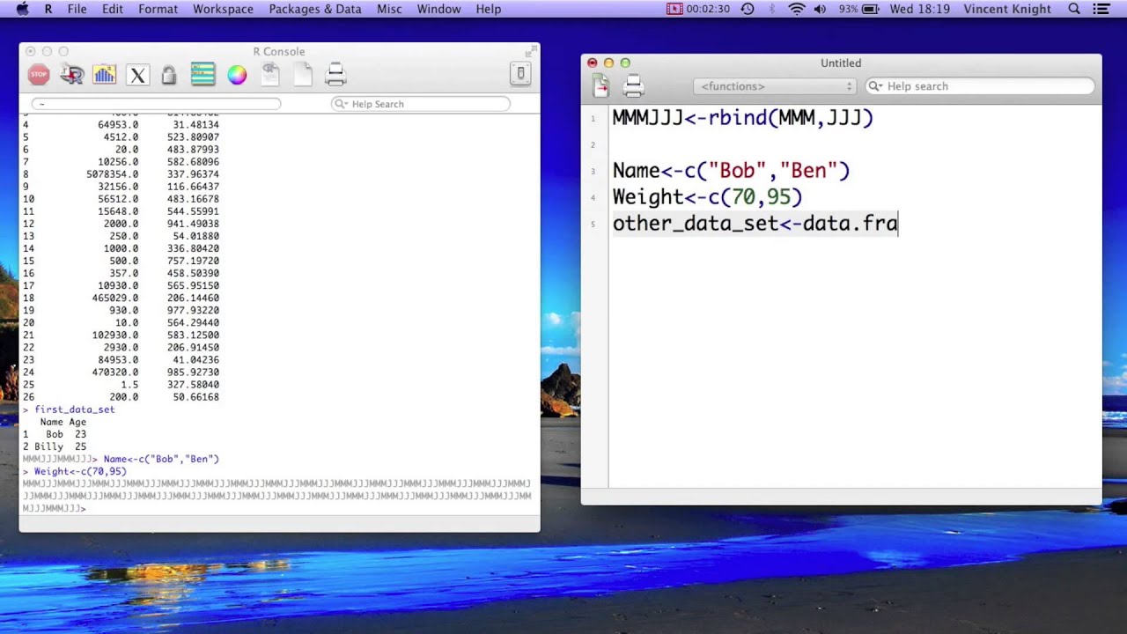Open a document in editor with the R page icon
The width and height of the screenshot is (1127, 634).
(x=269, y=75)
